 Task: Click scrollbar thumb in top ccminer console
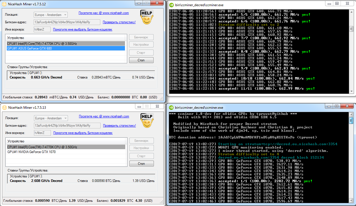[351, 29]
